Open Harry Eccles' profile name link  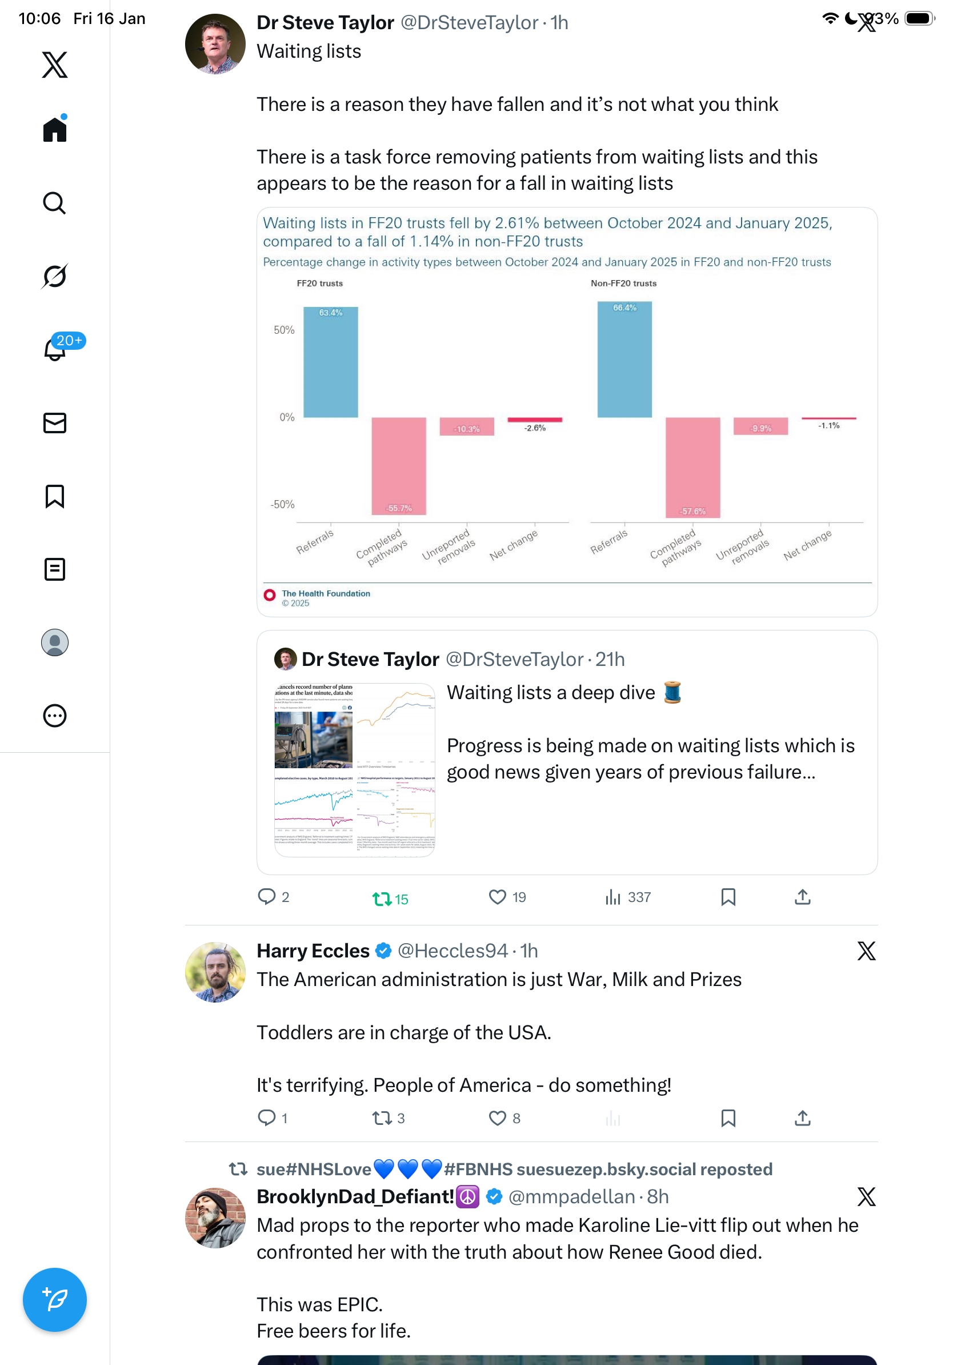pyautogui.click(x=313, y=951)
